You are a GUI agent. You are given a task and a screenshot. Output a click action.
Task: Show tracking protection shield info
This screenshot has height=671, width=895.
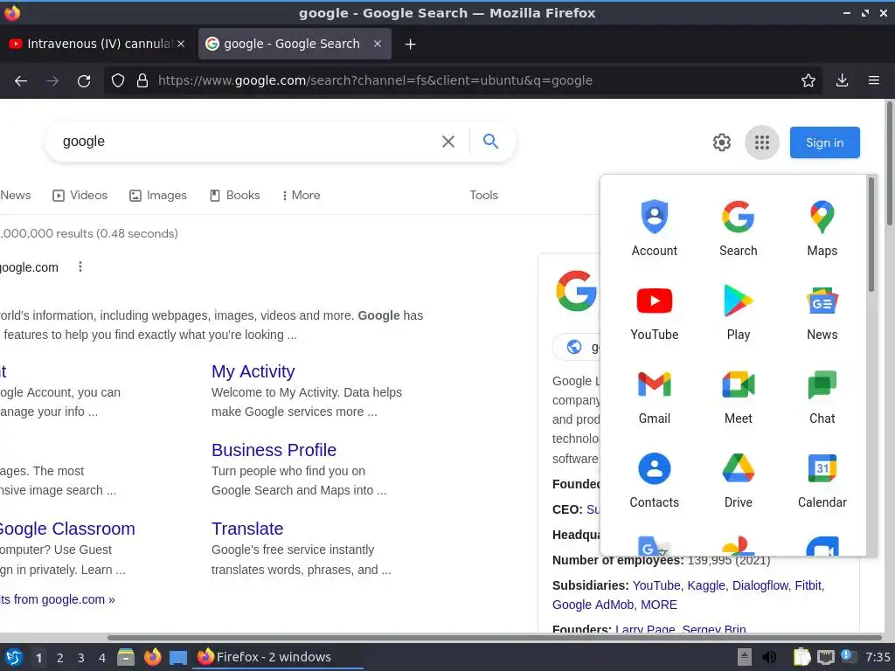118,80
